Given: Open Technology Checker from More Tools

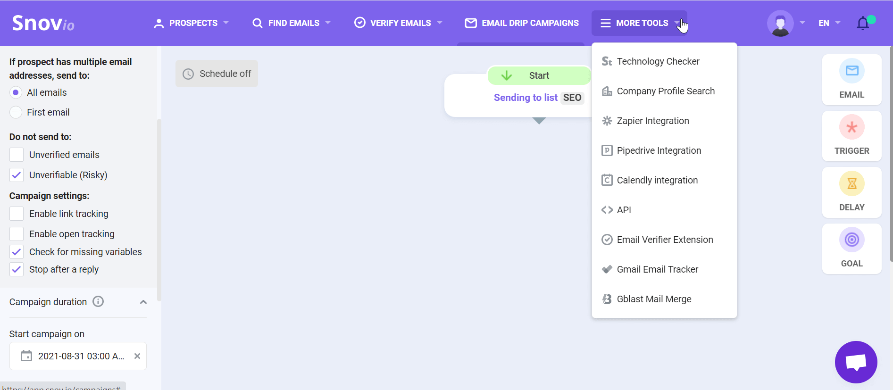Looking at the screenshot, I should click(x=664, y=61).
